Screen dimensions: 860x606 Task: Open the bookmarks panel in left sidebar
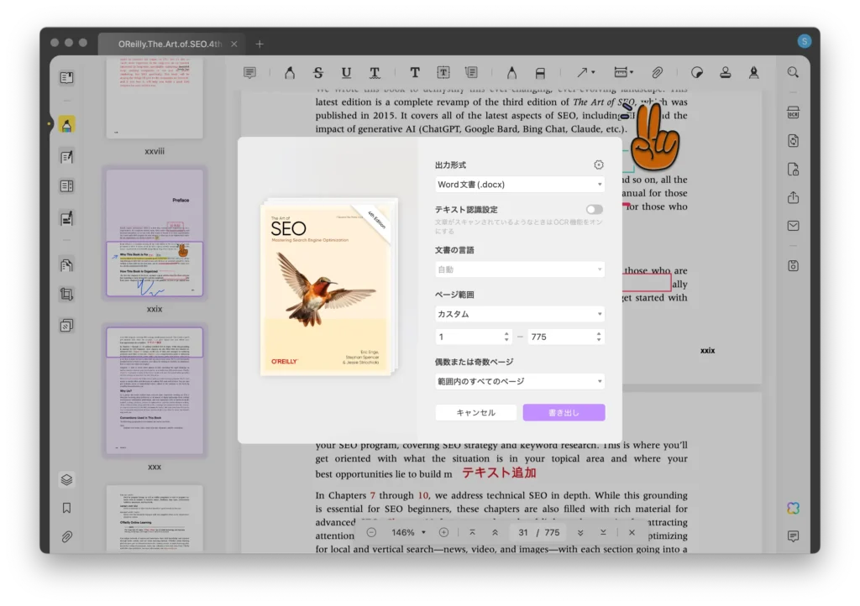[x=66, y=508]
